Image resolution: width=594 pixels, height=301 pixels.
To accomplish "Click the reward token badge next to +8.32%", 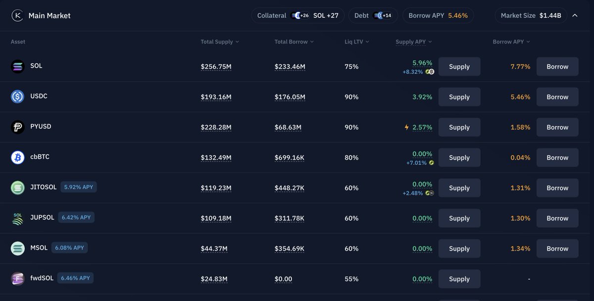I will pos(429,71).
